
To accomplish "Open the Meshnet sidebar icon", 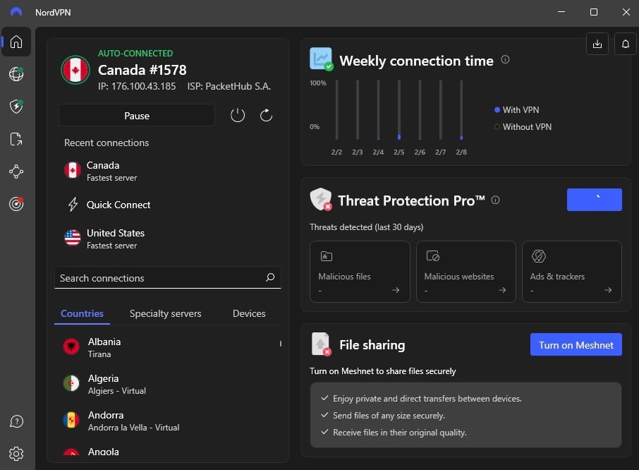I will point(16,171).
